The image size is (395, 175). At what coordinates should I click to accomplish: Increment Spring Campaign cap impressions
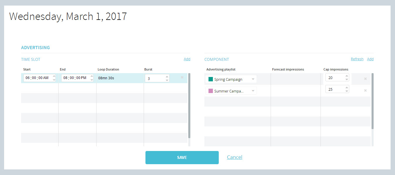[x=347, y=76]
